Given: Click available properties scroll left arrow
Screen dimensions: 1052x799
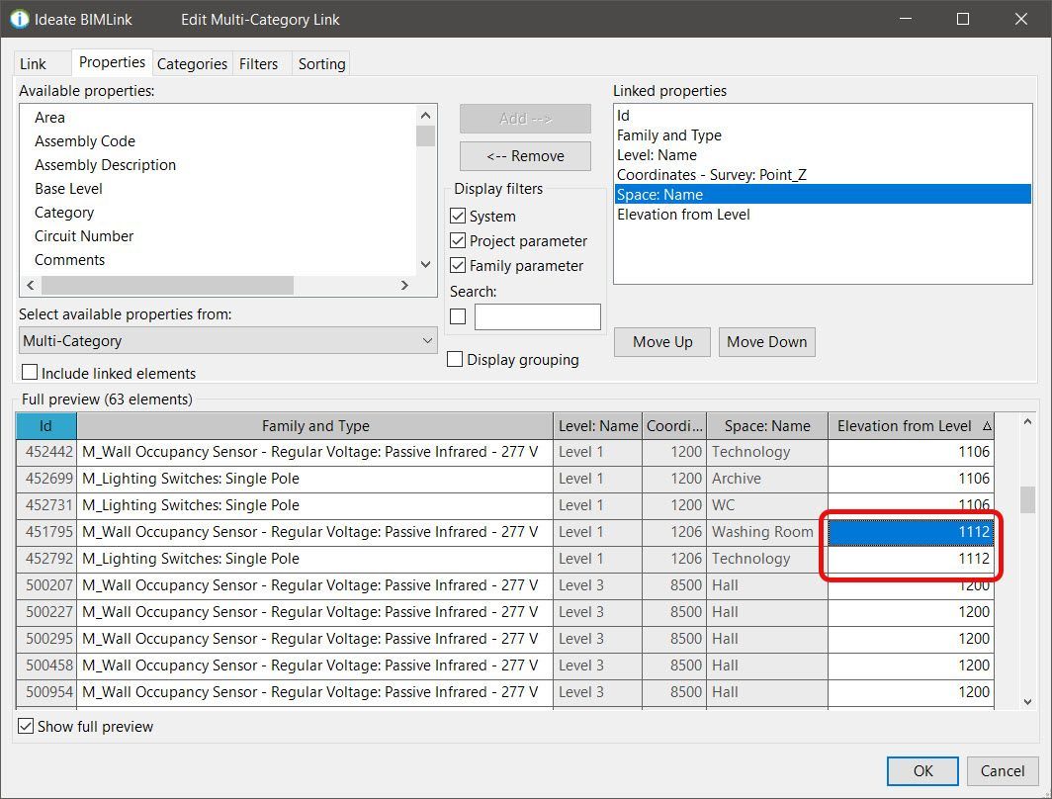Looking at the screenshot, I should 31,285.
